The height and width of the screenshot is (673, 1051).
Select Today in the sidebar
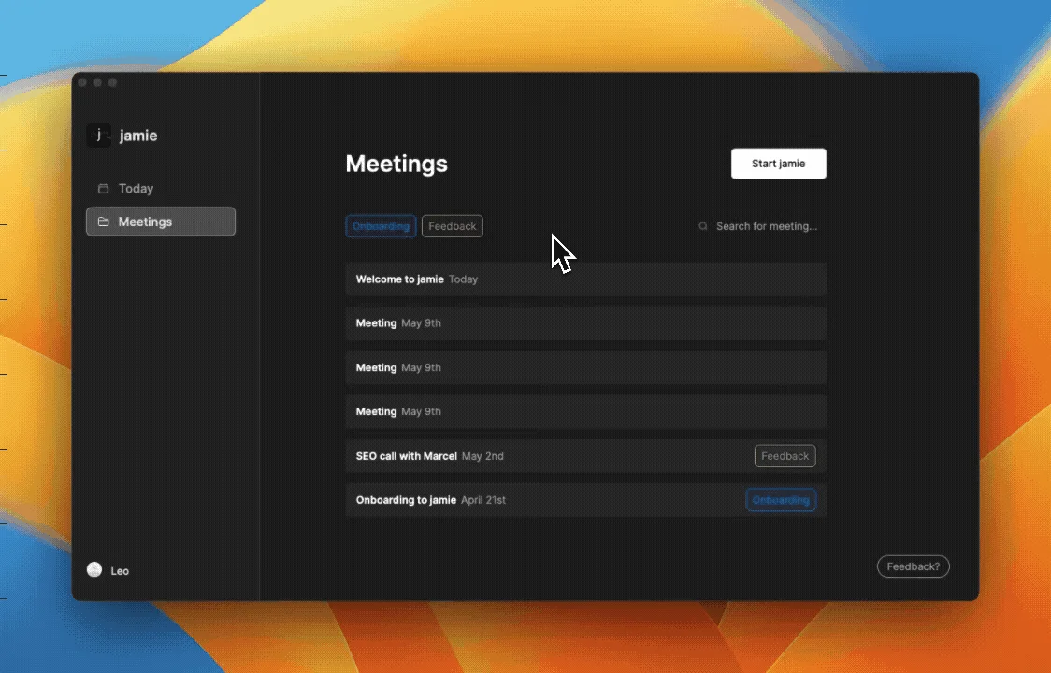pyautogui.click(x=136, y=188)
